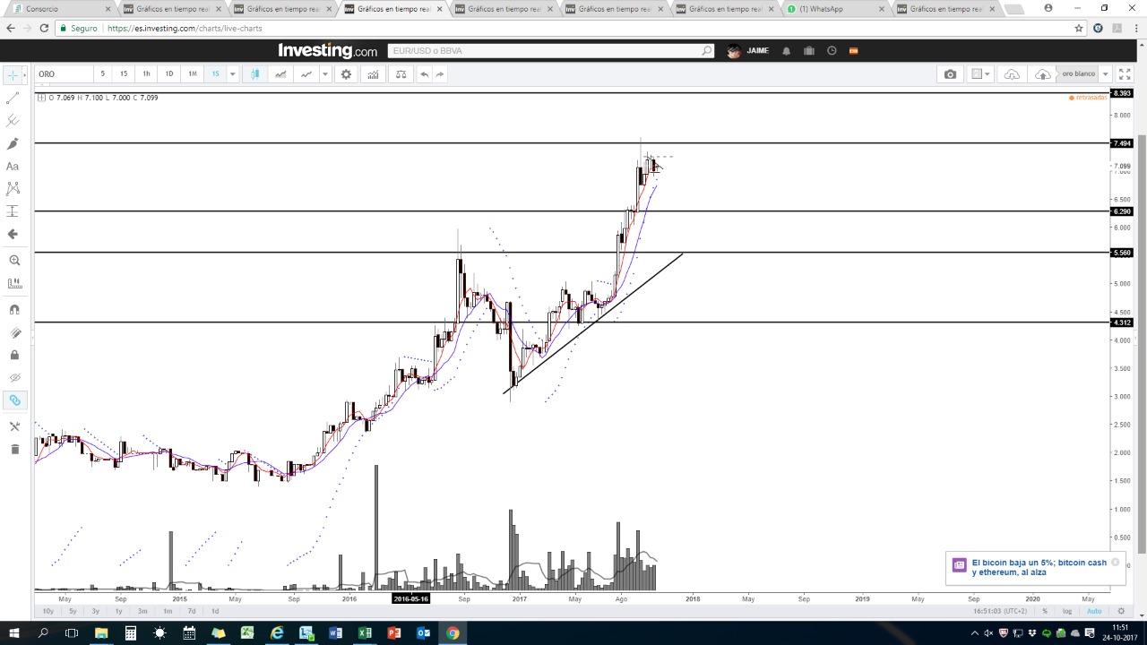
Task: Select the pattern drawing tool
Action: click(13, 188)
